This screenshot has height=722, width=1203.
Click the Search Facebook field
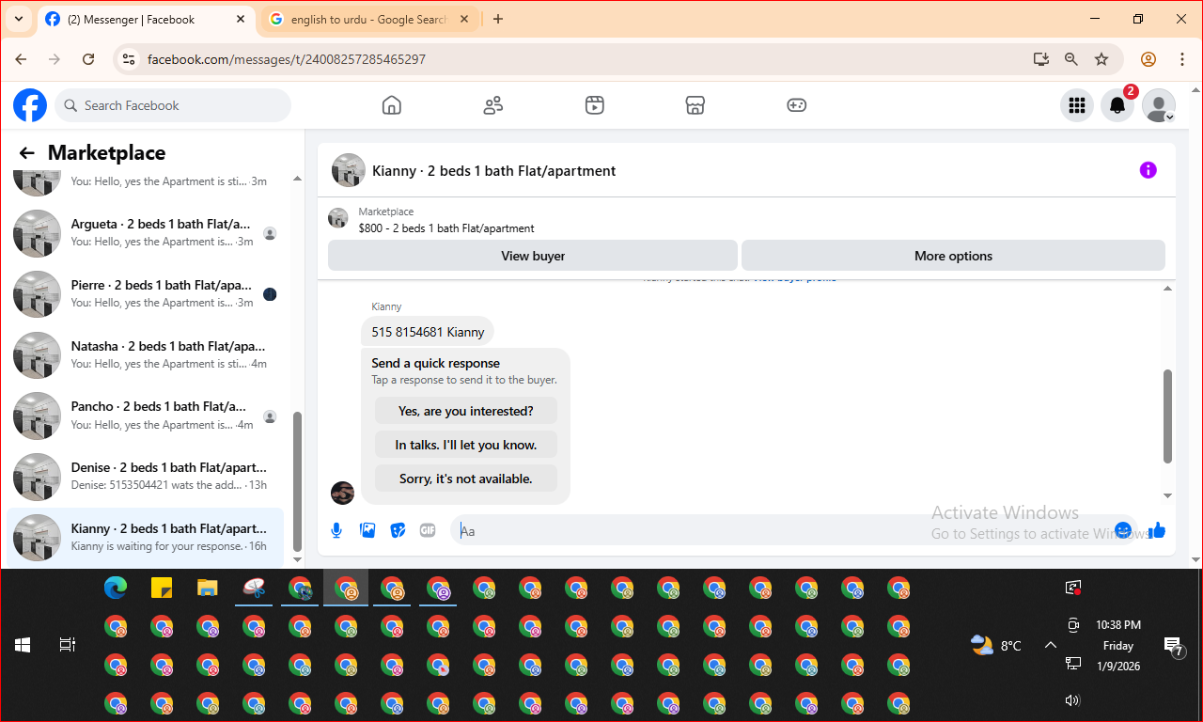(173, 105)
